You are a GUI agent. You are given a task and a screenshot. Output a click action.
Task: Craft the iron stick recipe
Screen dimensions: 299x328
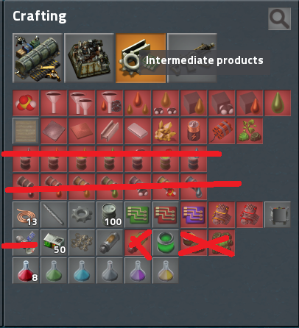click(x=54, y=215)
